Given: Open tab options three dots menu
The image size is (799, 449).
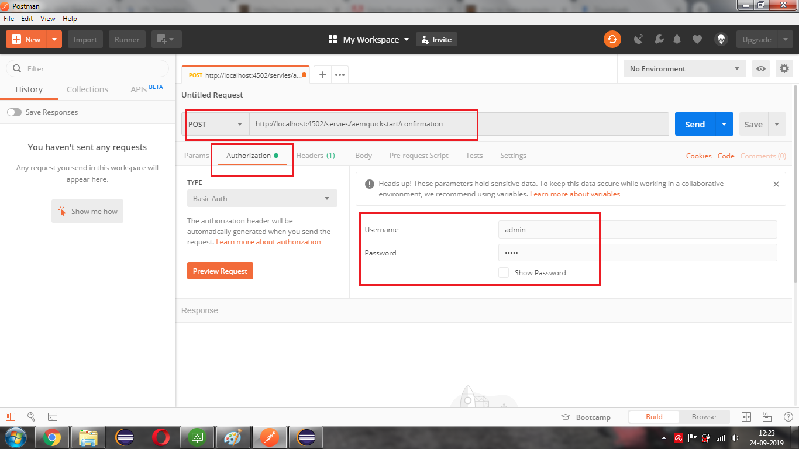Looking at the screenshot, I should tap(340, 75).
